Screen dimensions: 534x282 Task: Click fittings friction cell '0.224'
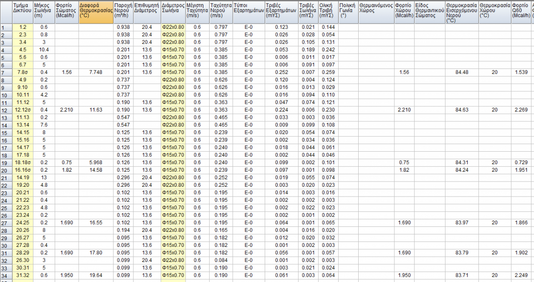[281, 110]
